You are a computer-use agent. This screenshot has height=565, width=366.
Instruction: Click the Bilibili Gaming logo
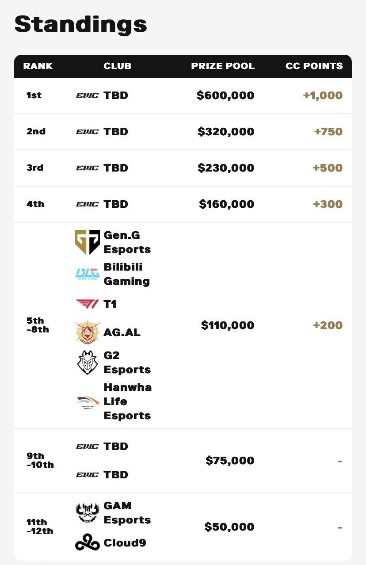[x=87, y=274]
